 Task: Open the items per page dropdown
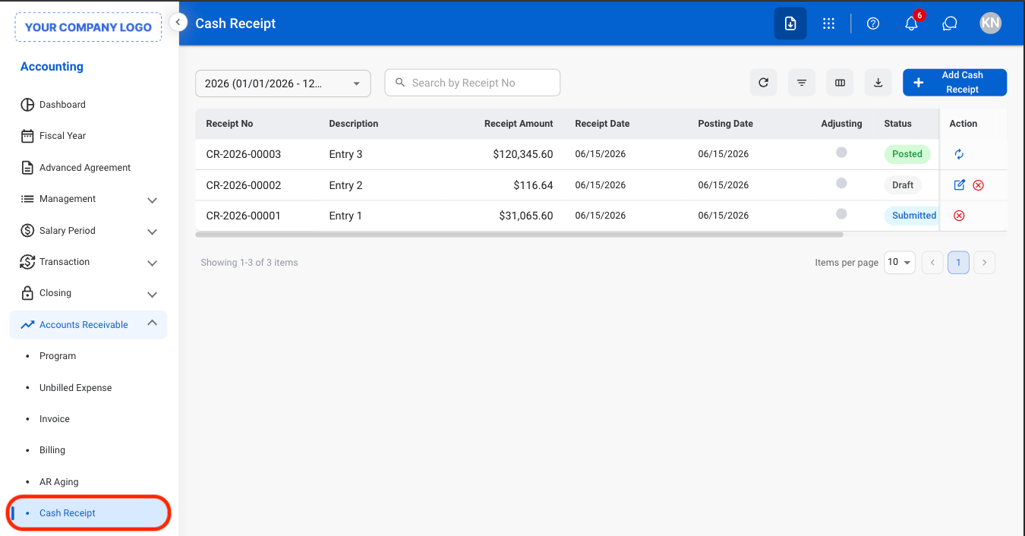point(900,262)
